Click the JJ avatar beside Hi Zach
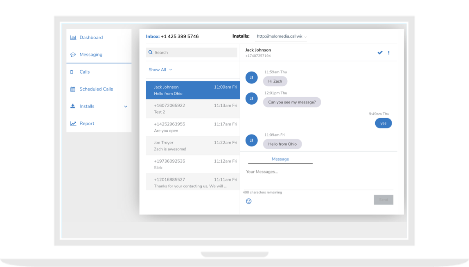Image resolution: width=469 pixels, height=267 pixels. click(251, 77)
